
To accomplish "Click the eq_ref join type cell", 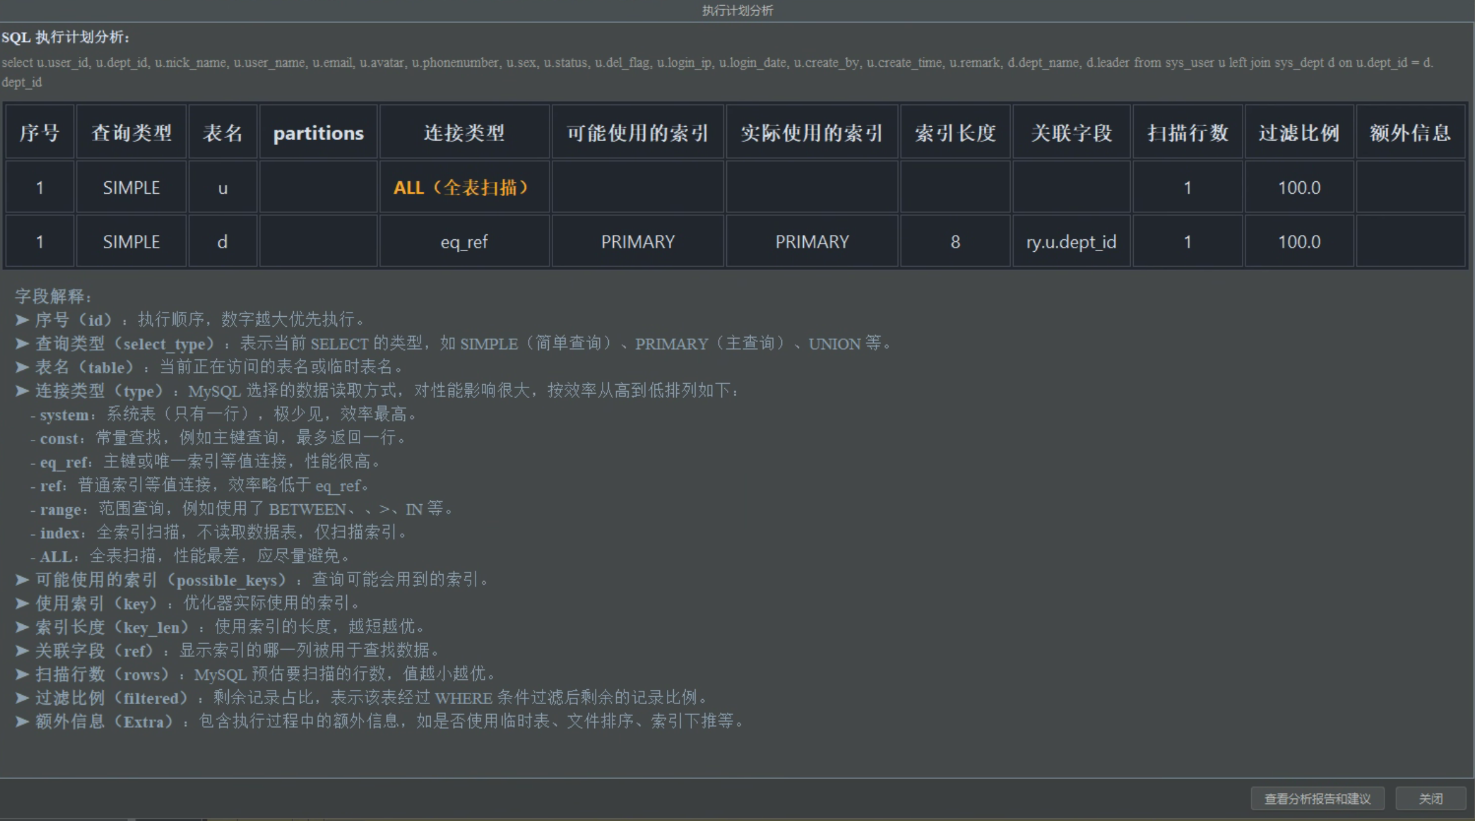I will [x=463, y=241].
